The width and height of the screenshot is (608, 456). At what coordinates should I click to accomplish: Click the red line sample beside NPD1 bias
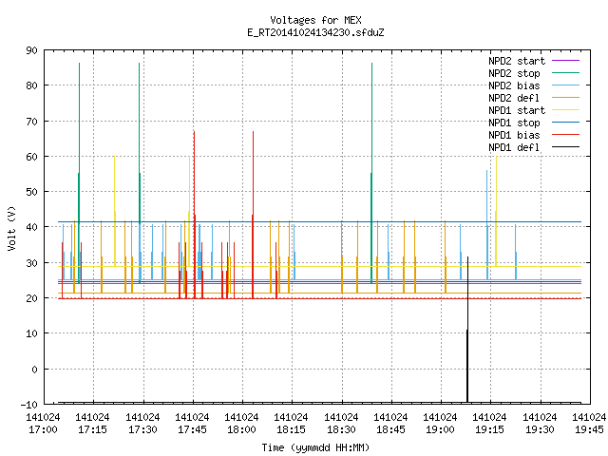566,135
